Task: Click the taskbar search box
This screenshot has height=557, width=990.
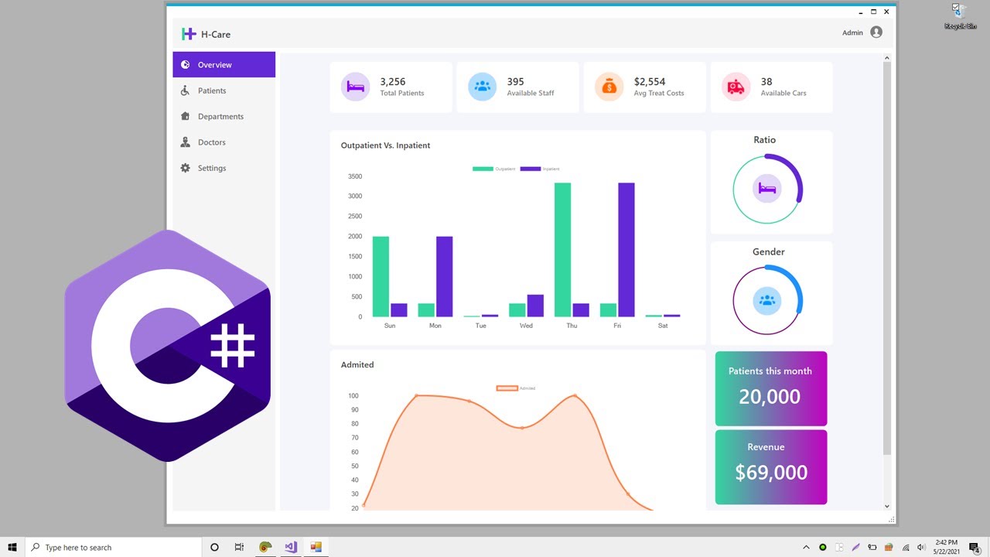Action: [x=112, y=547]
